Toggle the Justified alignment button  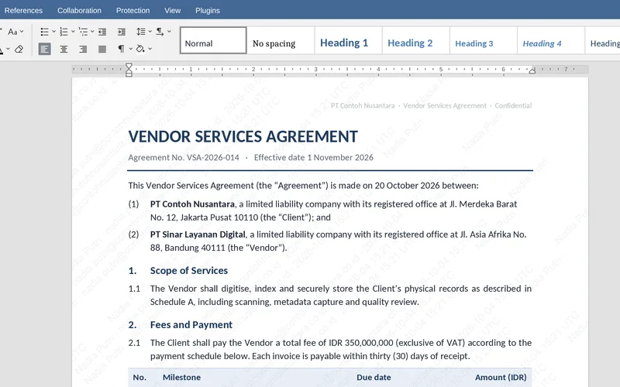click(x=102, y=49)
